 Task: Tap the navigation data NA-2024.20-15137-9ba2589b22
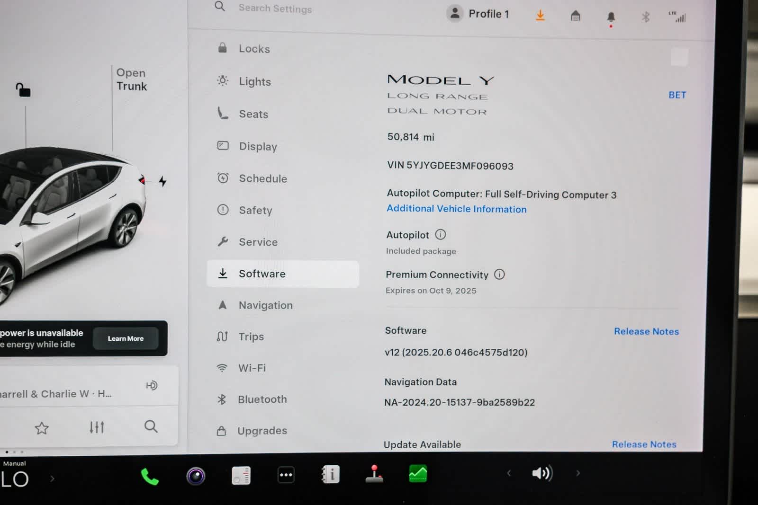pyautogui.click(x=460, y=402)
